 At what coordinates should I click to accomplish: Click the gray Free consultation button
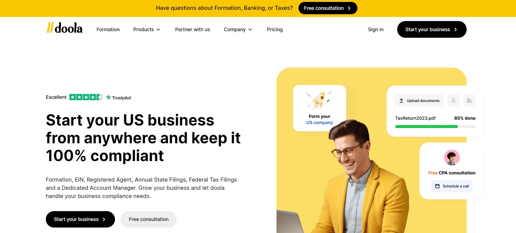148,219
